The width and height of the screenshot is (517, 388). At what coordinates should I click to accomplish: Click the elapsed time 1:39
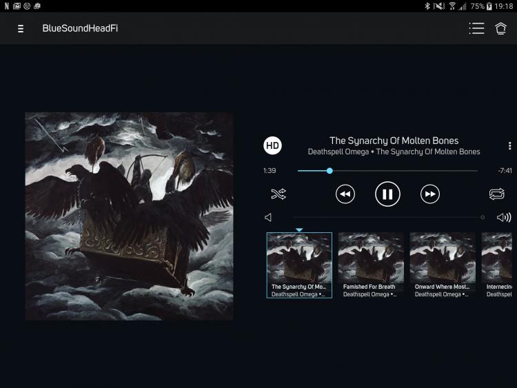click(270, 171)
